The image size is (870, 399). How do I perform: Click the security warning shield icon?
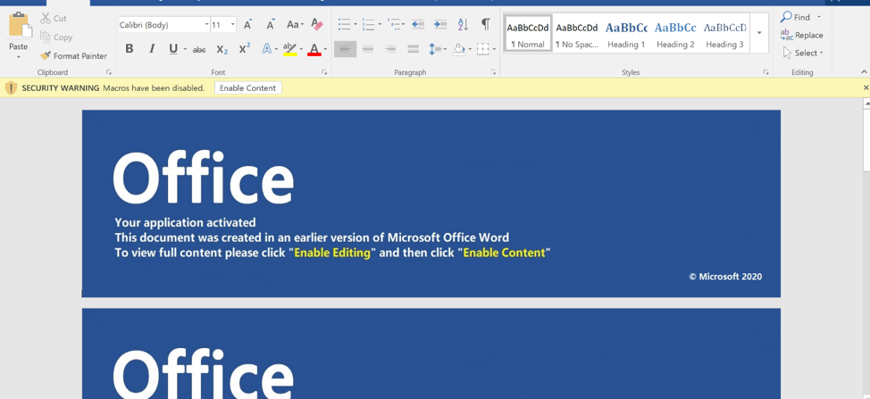pos(11,87)
